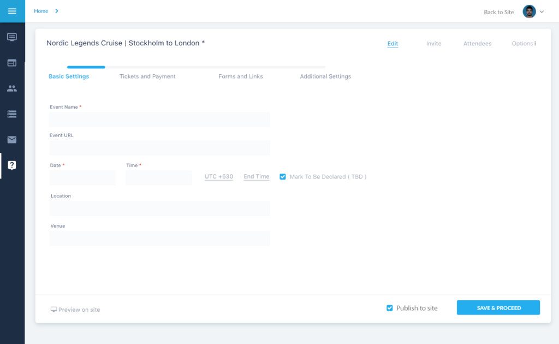Click the SAVE & PROCEED button
Image resolution: width=559 pixels, height=344 pixels.
tap(498, 308)
